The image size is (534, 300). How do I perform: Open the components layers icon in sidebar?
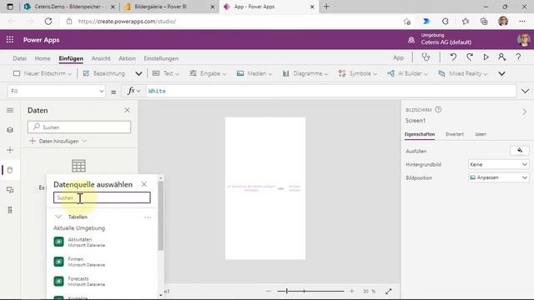(10, 130)
